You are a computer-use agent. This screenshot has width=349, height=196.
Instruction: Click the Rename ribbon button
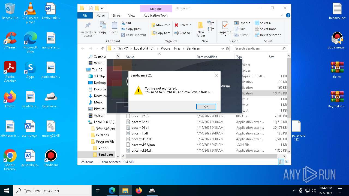pos(182,33)
